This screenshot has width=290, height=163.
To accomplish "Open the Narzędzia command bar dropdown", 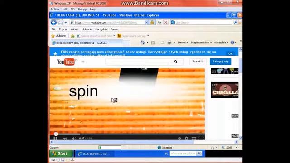I will click(x=221, y=43).
